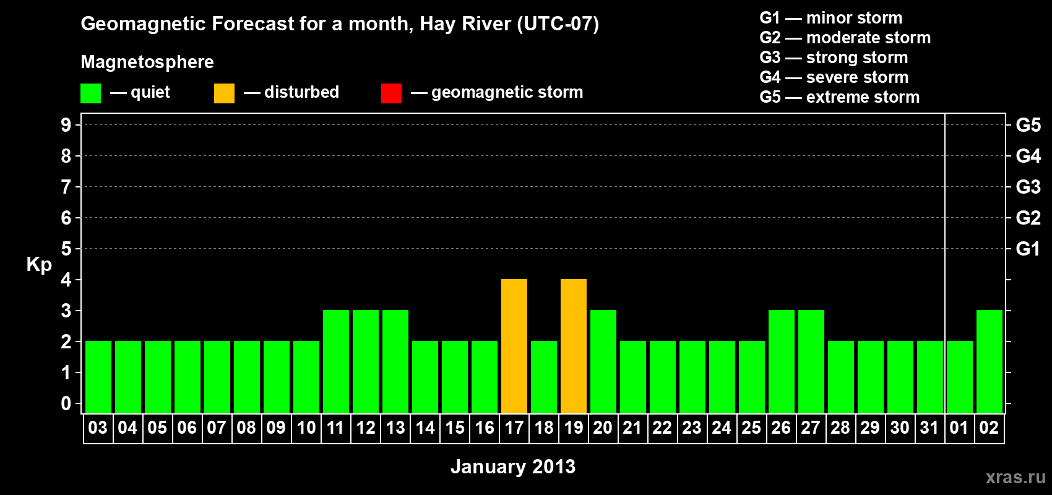
Task: Select the green bar for day 18
Action: [544, 377]
